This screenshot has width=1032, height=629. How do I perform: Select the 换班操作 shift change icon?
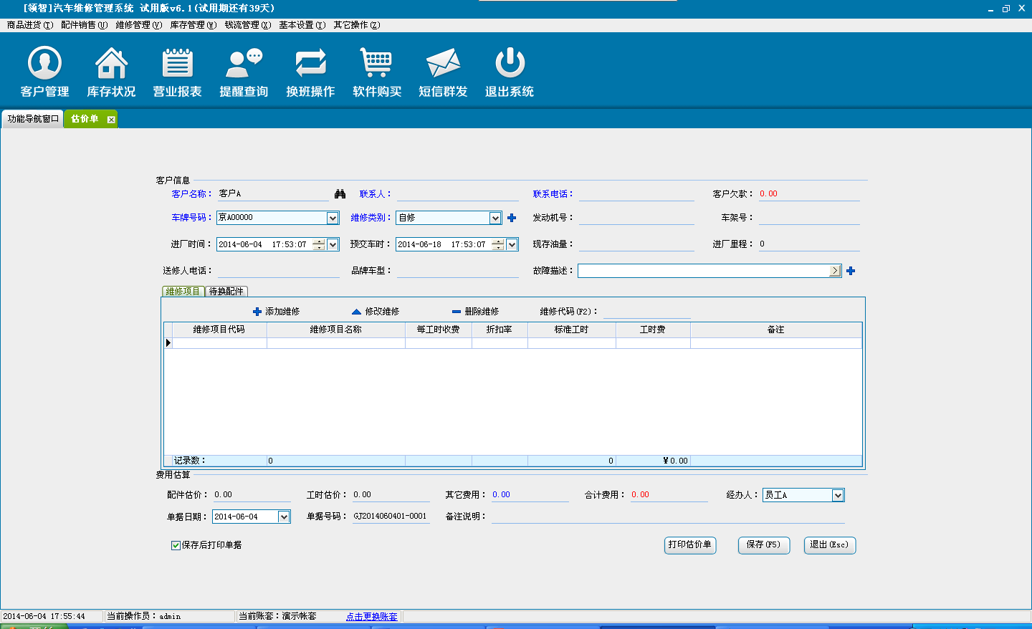coord(310,64)
